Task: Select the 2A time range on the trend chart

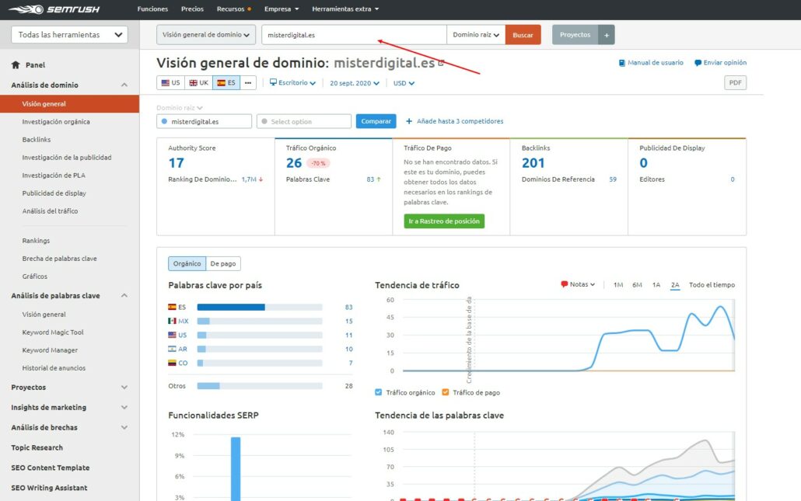Action: coord(676,284)
